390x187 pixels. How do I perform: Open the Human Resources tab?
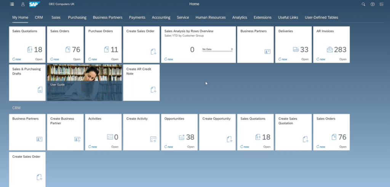pyautogui.click(x=211, y=17)
